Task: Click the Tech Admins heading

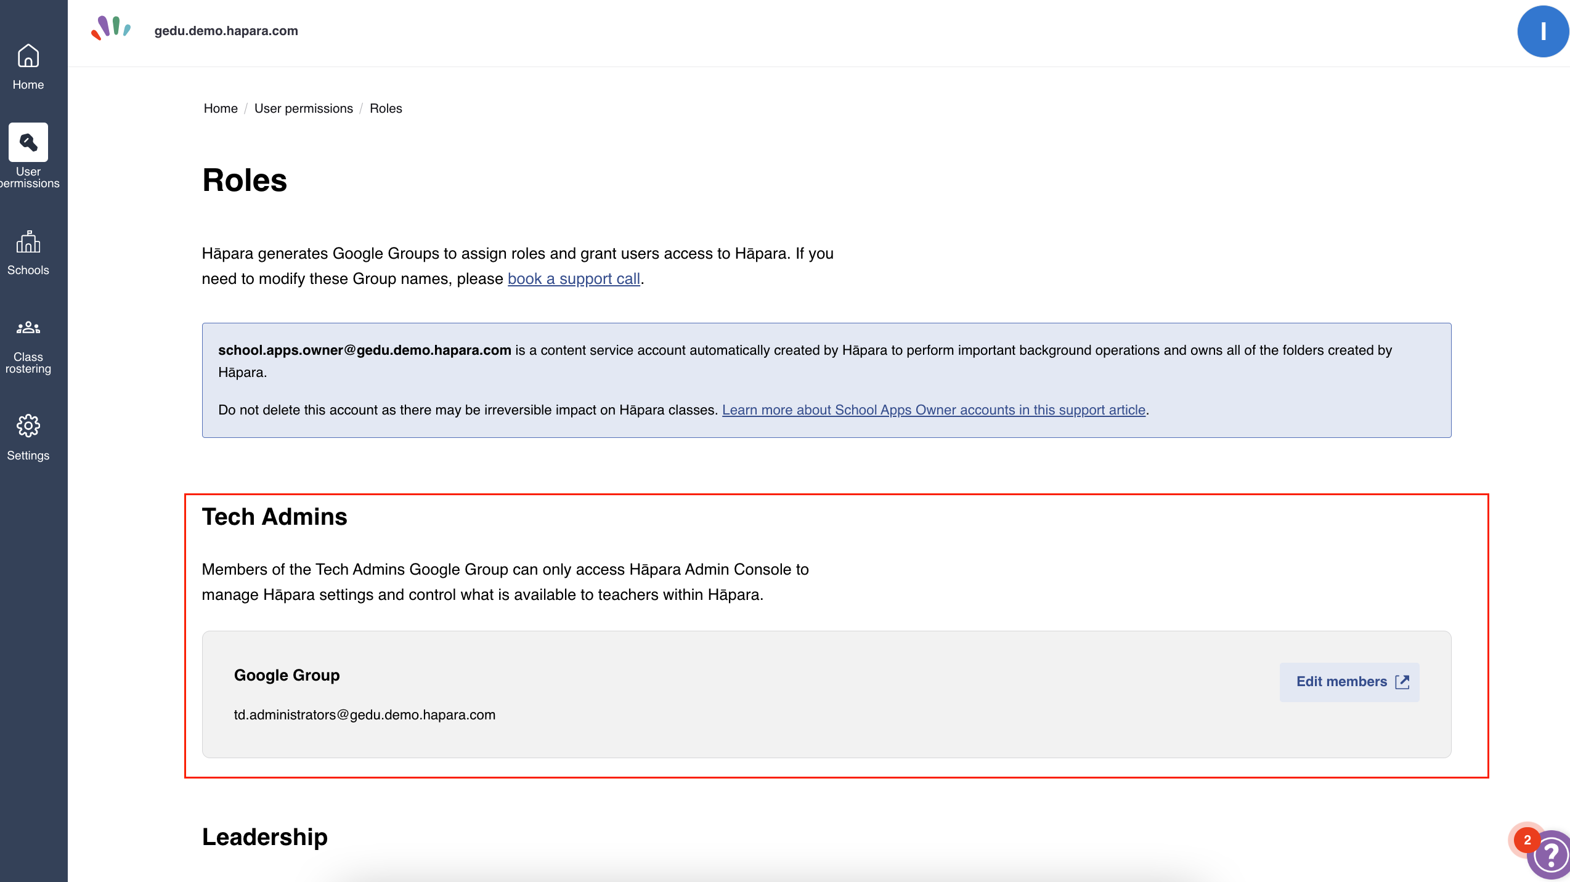Action: [275, 517]
